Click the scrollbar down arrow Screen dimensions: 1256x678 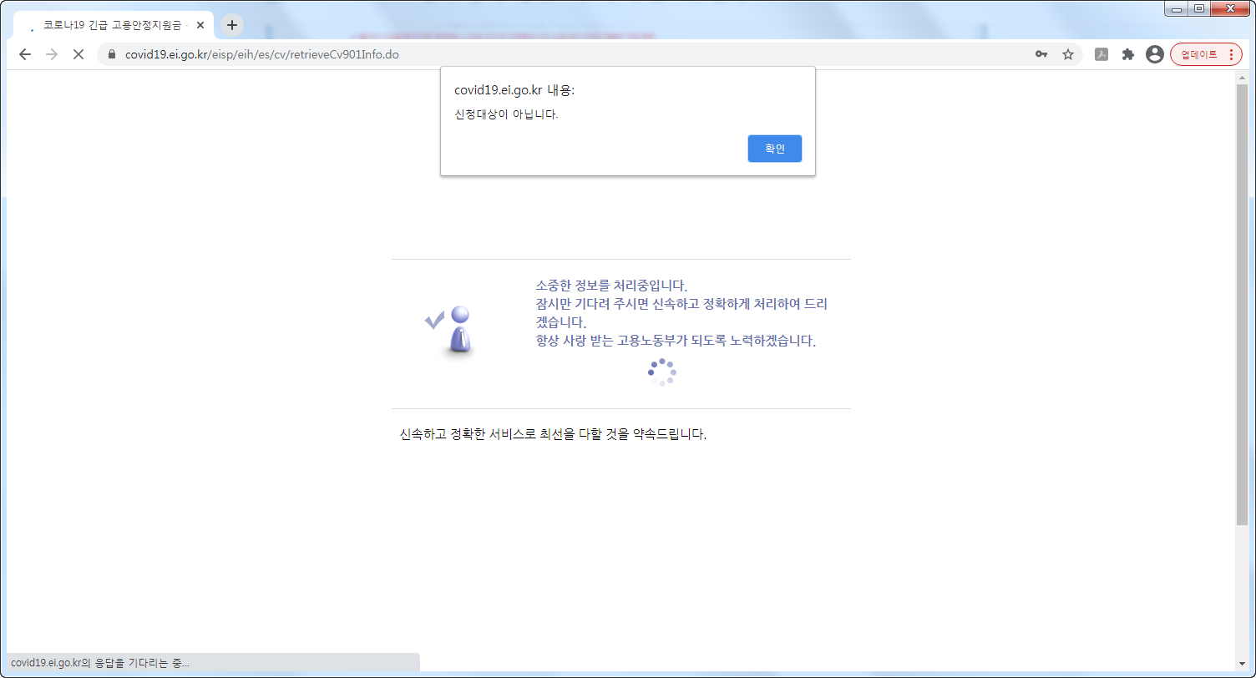click(x=1242, y=663)
